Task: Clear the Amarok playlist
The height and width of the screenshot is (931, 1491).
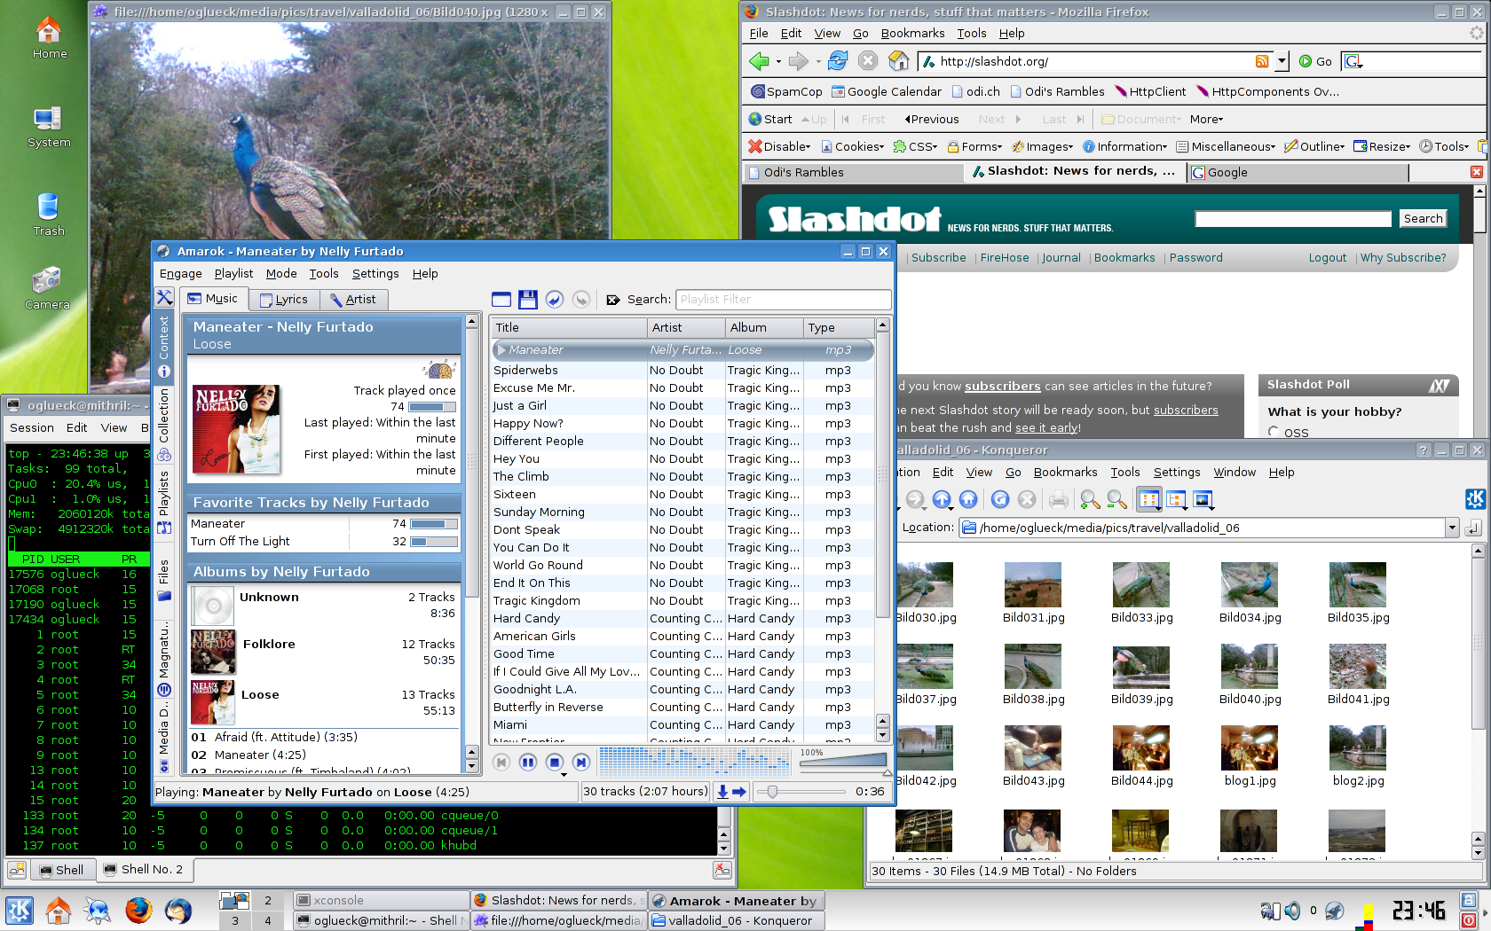Action: [x=501, y=300]
